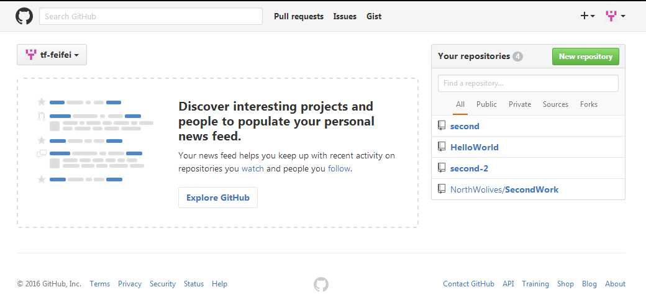646x305 pixels.
Task: Focus the Find a repository field
Action: pyautogui.click(x=528, y=83)
